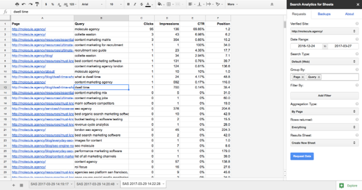The width and height of the screenshot is (362, 190).
Task: Select the Impressions header cell
Action: (167, 24)
